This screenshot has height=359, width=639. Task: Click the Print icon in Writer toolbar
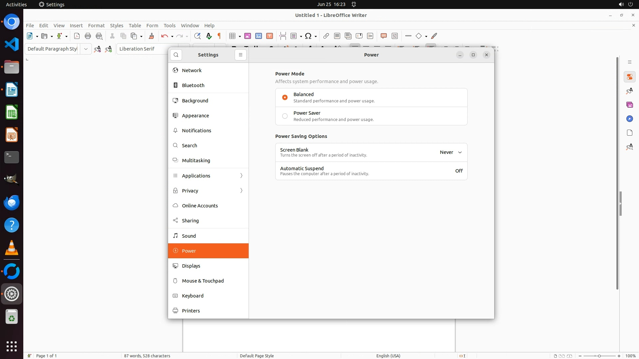point(88,36)
